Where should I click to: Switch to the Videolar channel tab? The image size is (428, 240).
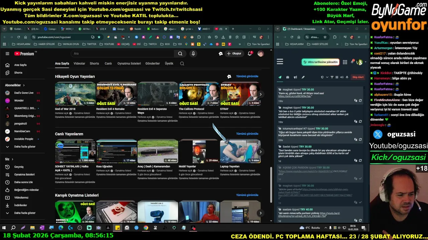(x=79, y=63)
